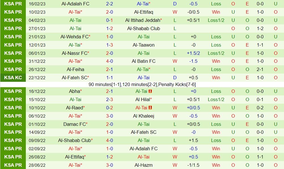Select the Al Khaleej team link

[144, 116]
